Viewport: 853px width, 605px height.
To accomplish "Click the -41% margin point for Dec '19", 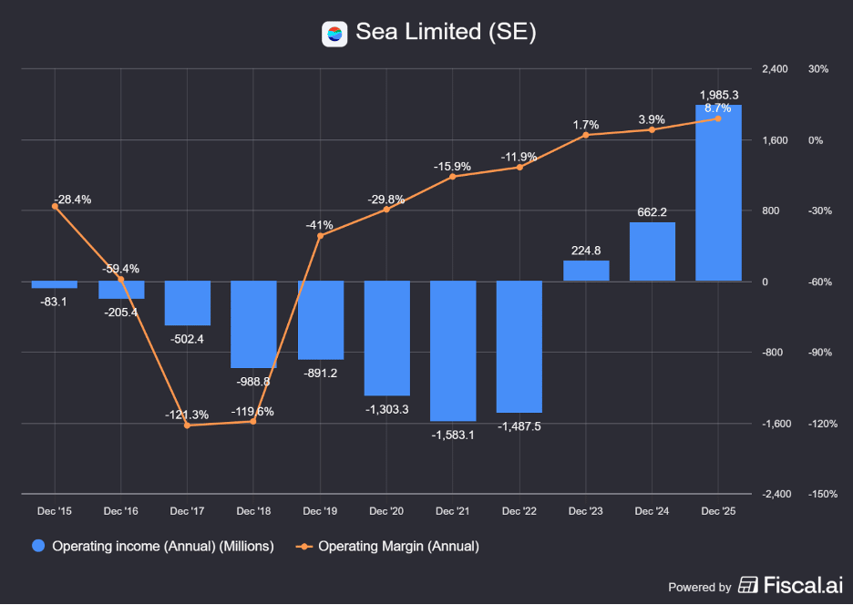I will pos(320,236).
